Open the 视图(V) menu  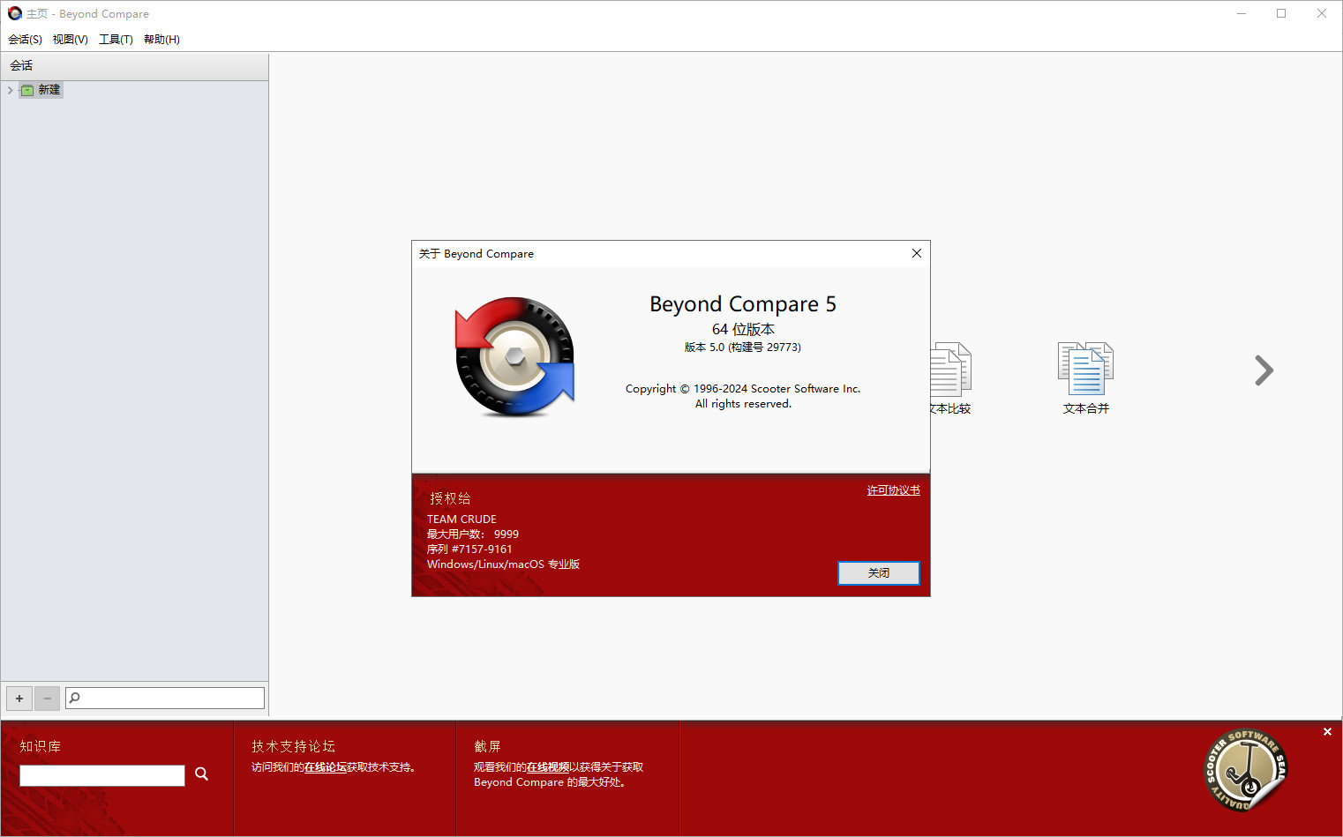[70, 39]
